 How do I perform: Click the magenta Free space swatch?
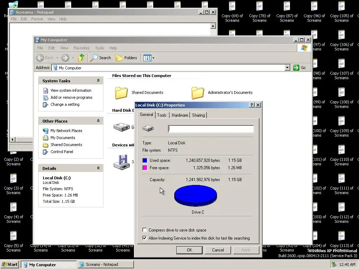click(145, 168)
